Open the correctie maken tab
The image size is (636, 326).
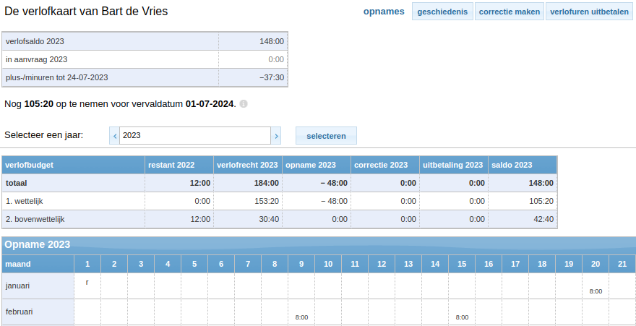tap(510, 12)
